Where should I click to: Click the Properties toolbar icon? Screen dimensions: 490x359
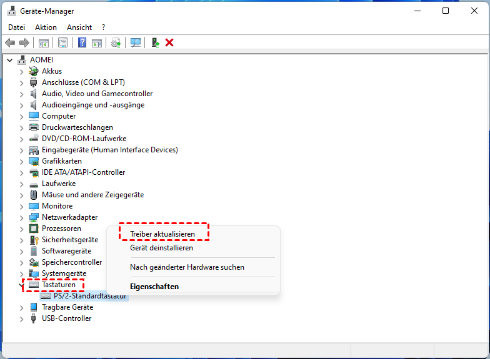tap(62, 42)
